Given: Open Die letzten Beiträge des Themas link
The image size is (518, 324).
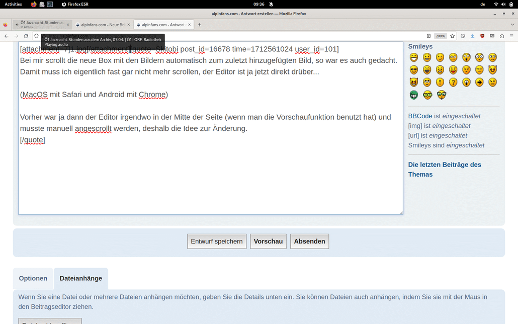Looking at the screenshot, I should [445, 170].
